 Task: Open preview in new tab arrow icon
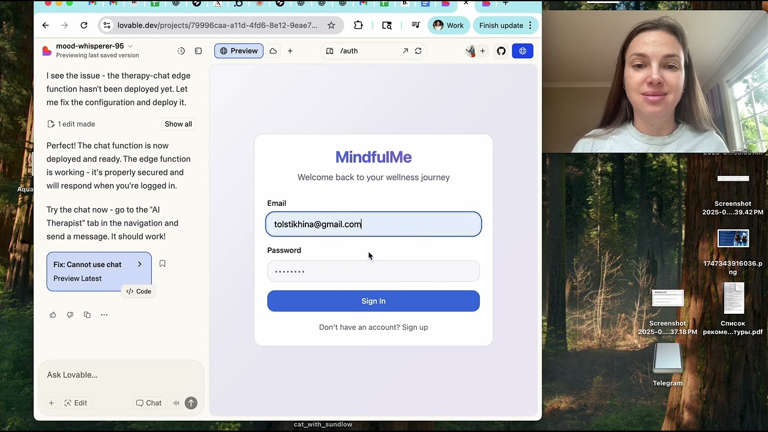(x=405, y=51)
